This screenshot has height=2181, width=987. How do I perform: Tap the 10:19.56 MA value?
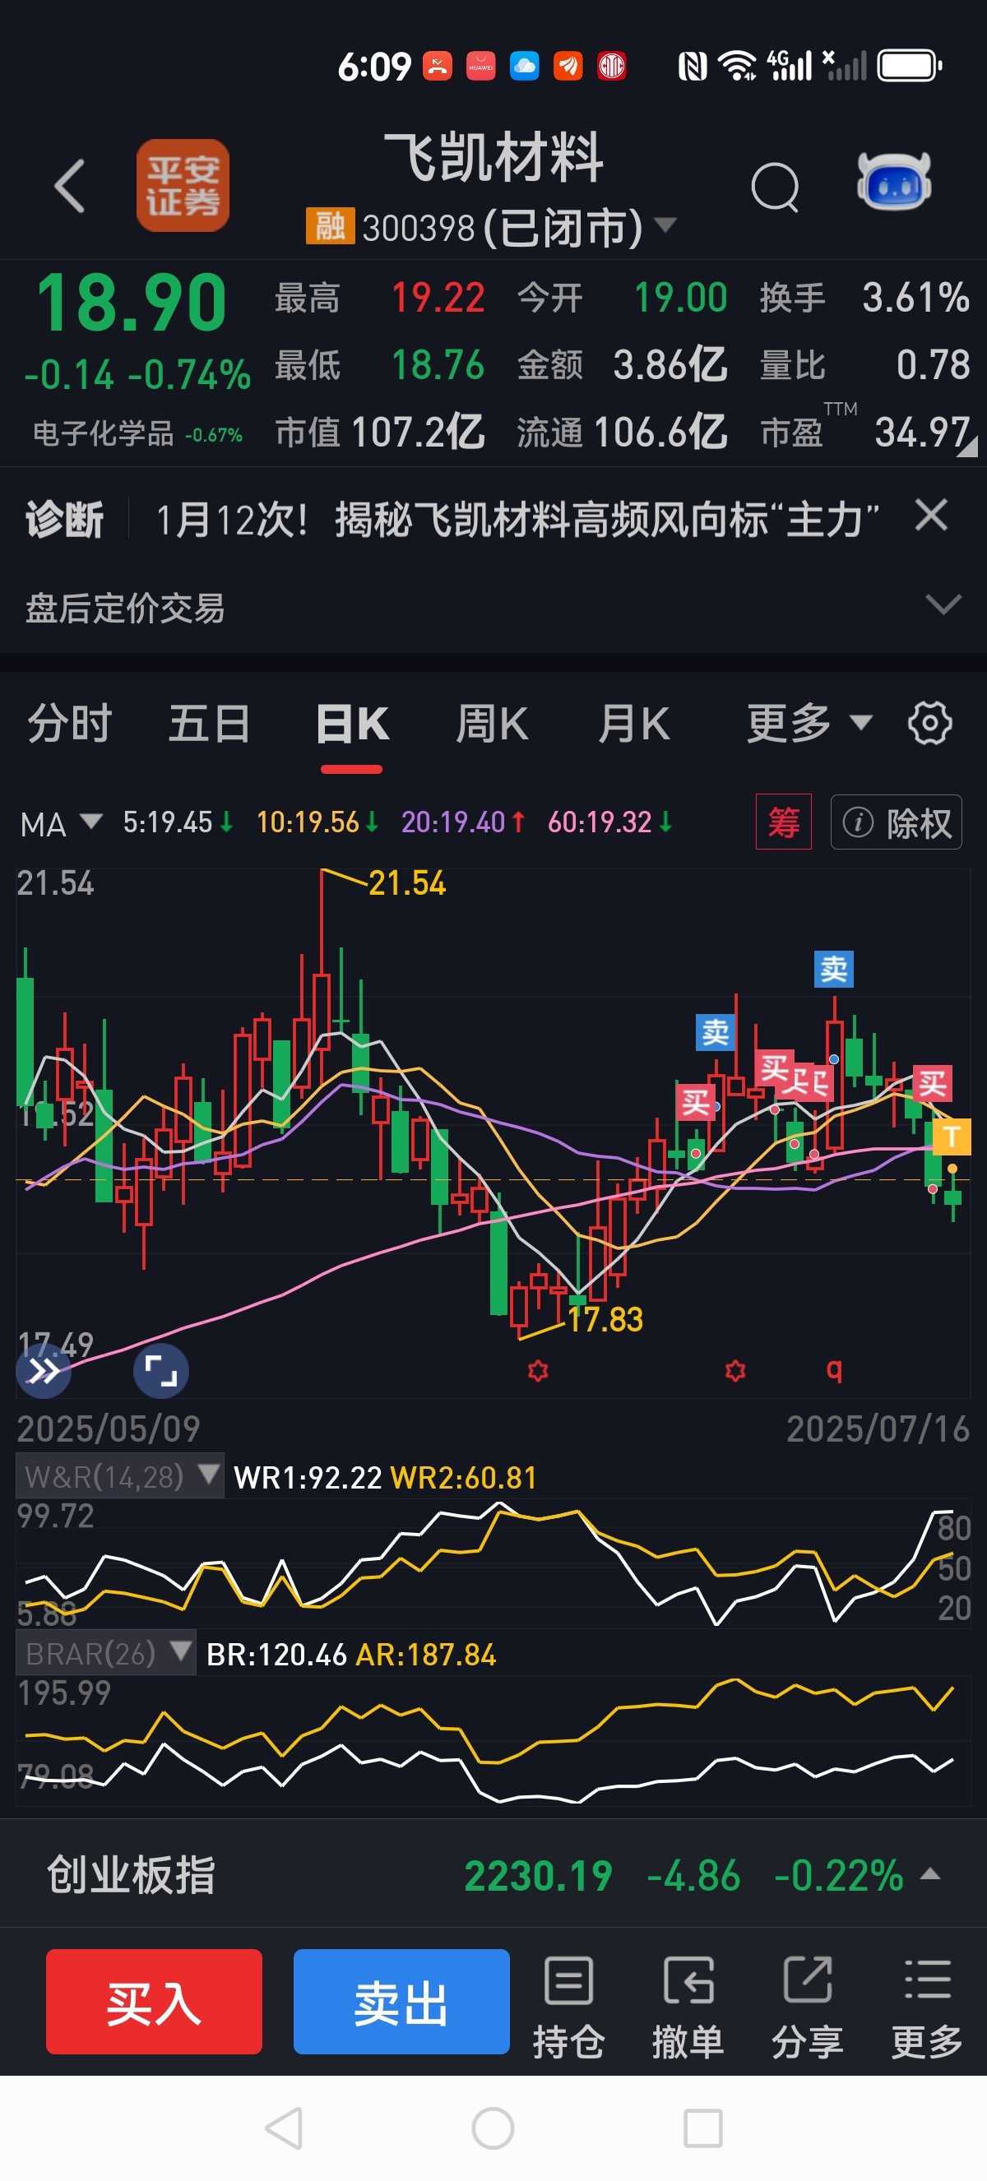point(308,822)
